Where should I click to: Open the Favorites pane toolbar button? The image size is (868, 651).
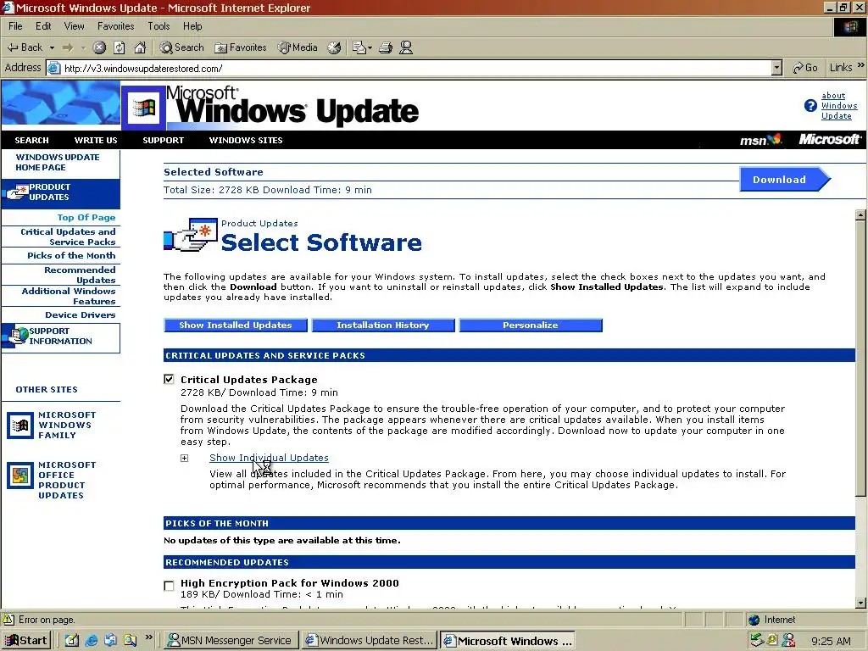[x=240, y=47]
